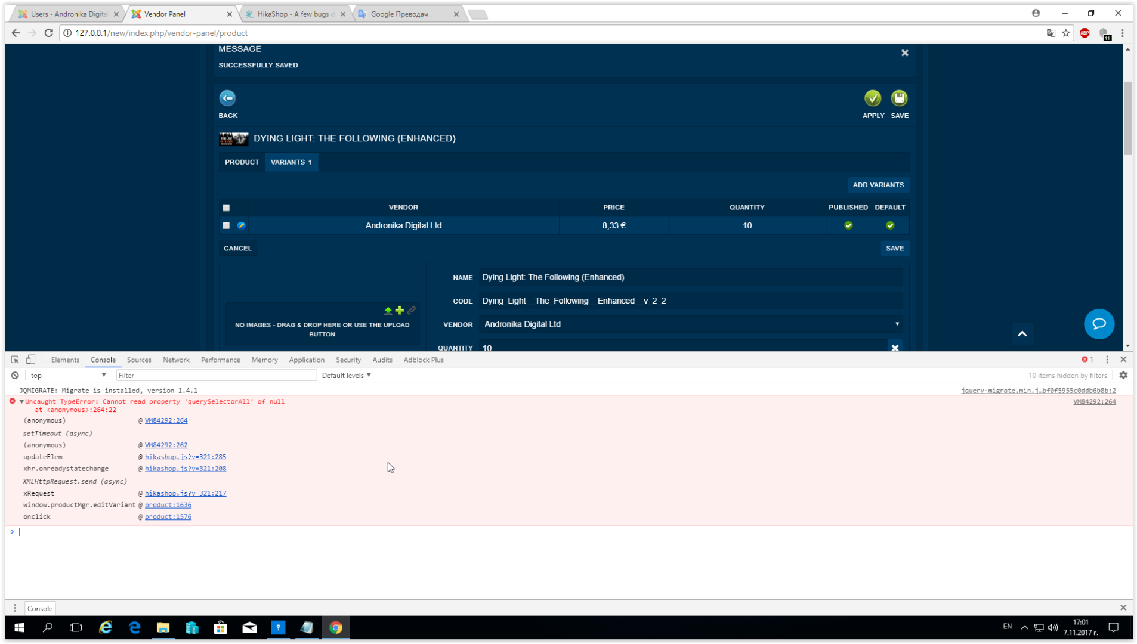
Task: Click the green Apply checkmark icon
Action: pyautogui.click(x=873, y=98)
